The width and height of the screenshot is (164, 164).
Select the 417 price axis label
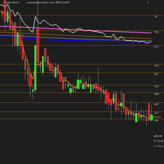(x=156, y=113)
